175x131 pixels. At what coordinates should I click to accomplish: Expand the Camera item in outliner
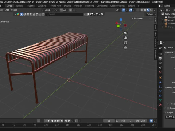point(163,24)
